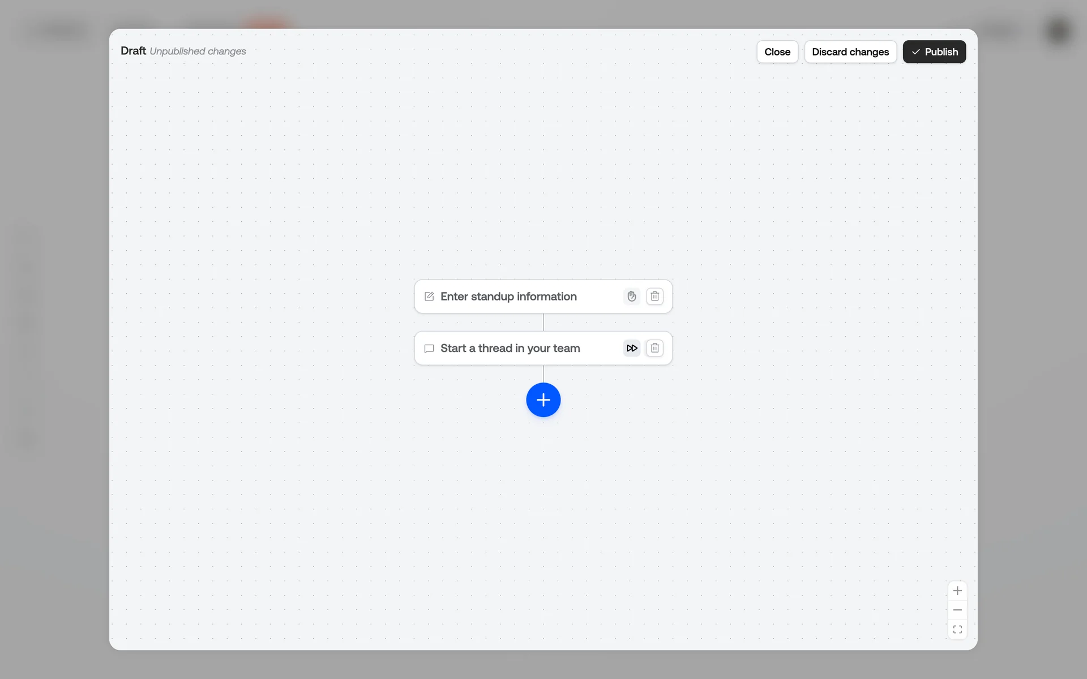This screenshot has width=1087, height=679.
Task: Zoom in on the workflow canvas
Action: point(957,591)
